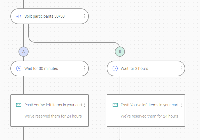The height and width of the screenshot is (140, 200).
Task: Click email subtitle text in branch A card
Action: point(53,116)
